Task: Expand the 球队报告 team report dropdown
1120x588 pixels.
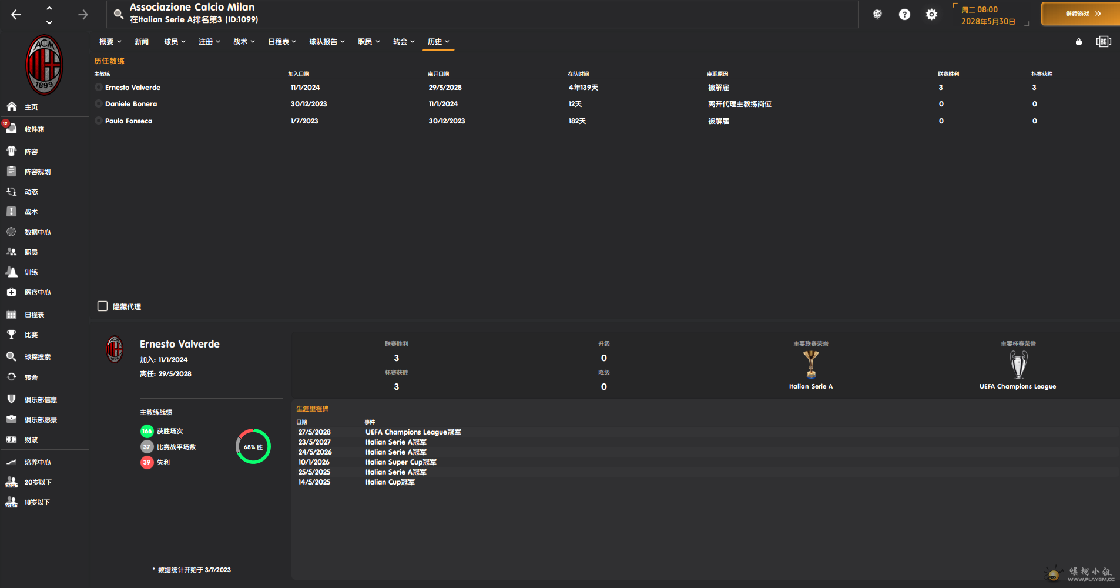Action: tap(327, 42)
